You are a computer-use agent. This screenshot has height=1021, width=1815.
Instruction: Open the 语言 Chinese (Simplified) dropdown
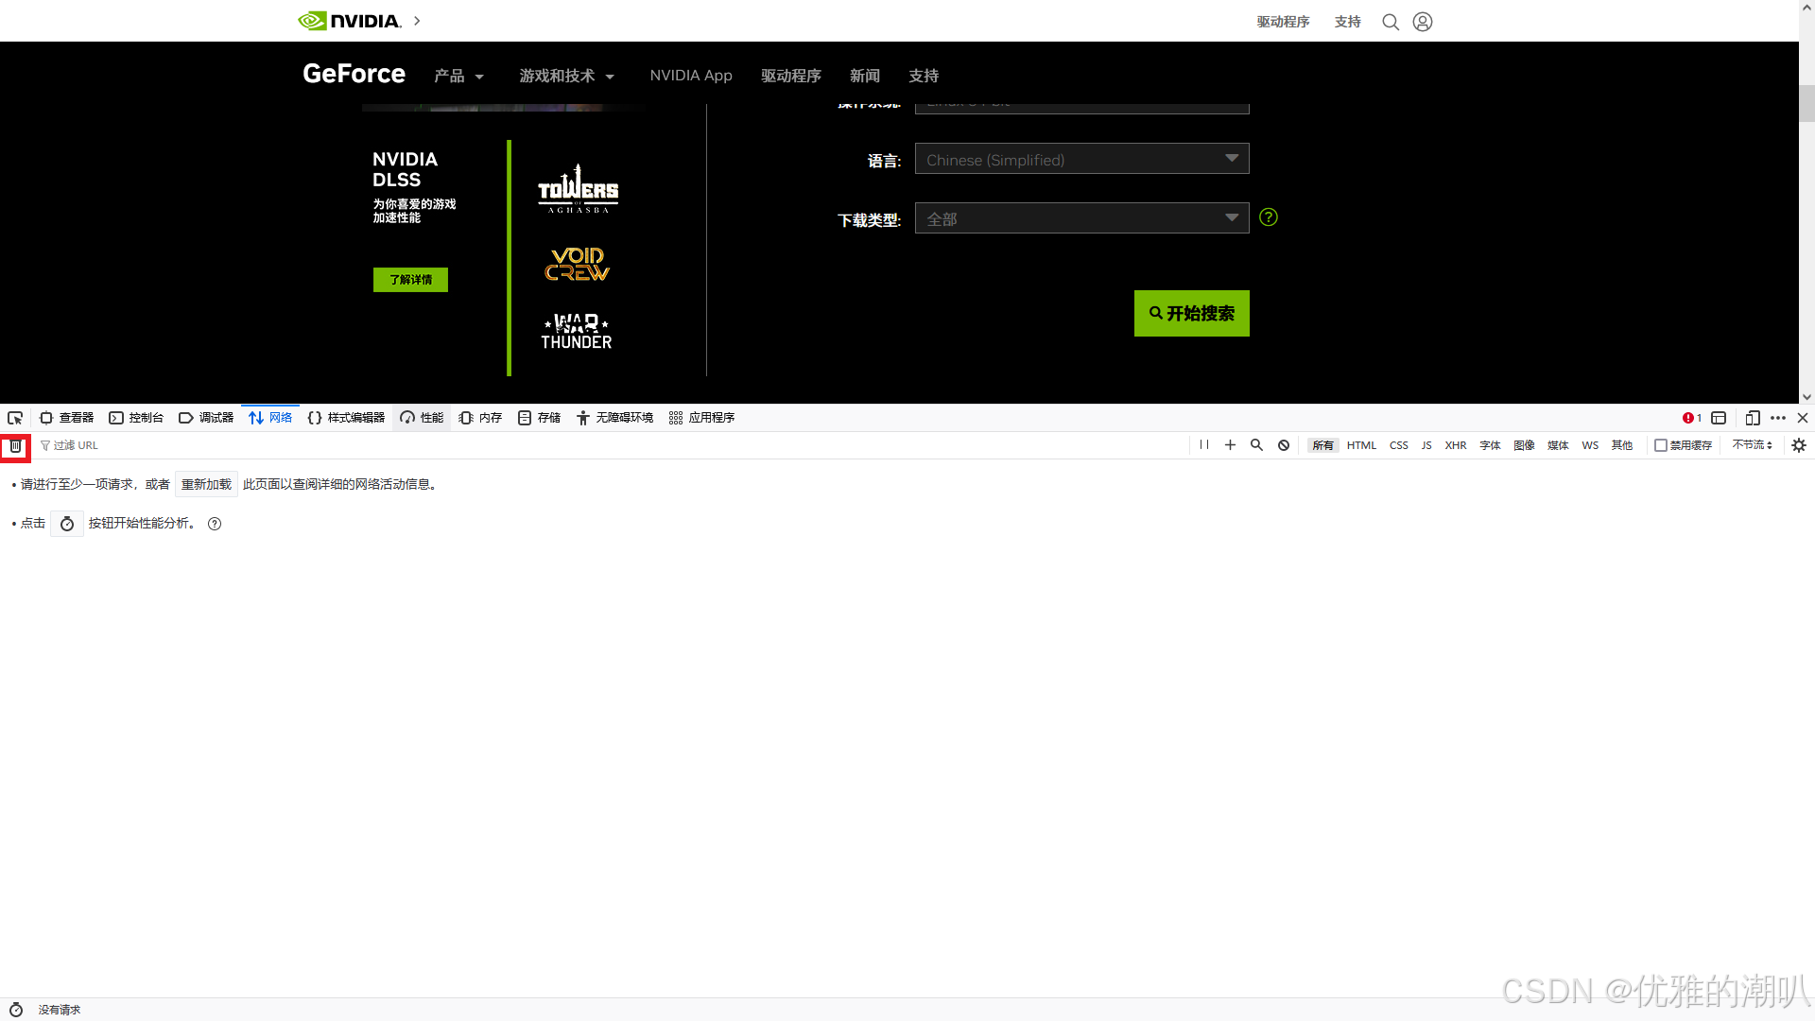click(x=1081, y=159)
